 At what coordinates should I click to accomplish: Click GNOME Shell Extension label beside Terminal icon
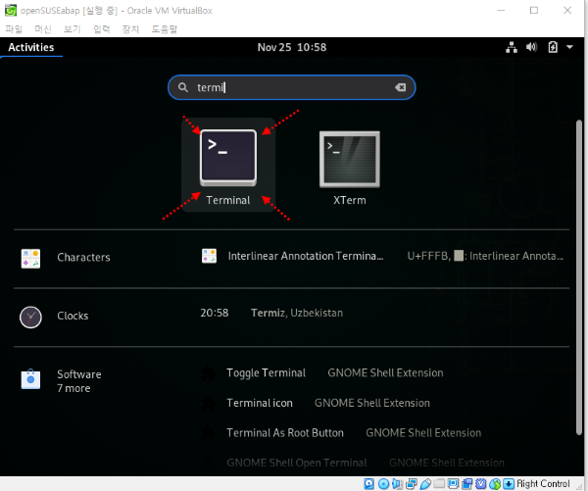372,403
